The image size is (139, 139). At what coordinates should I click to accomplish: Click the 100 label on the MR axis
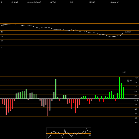136,78
